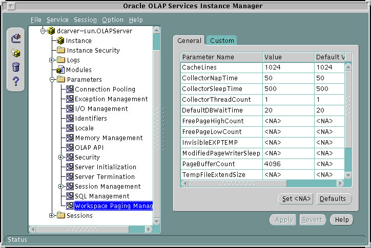Click the Set <NA> button
Image resolution: width=371 pixels, height=248 pixels.
point(296,199)
